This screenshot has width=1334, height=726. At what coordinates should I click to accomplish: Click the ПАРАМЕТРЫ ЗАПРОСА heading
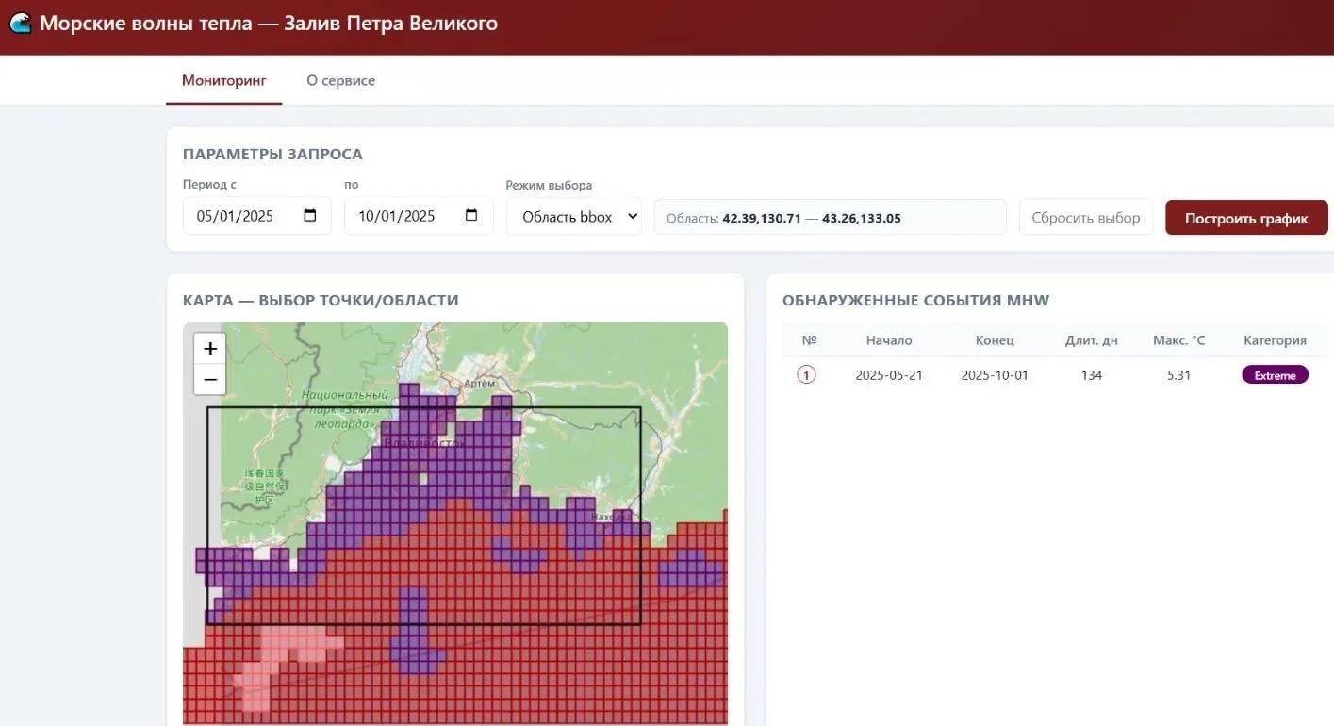click(272, 155)
